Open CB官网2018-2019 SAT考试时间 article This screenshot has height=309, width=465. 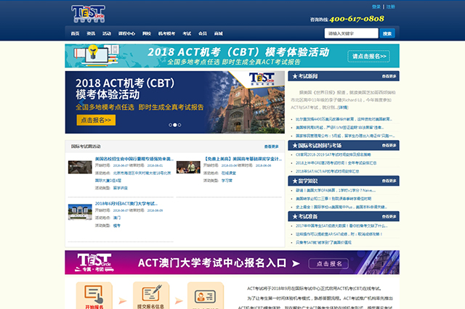tap(333, 154)
